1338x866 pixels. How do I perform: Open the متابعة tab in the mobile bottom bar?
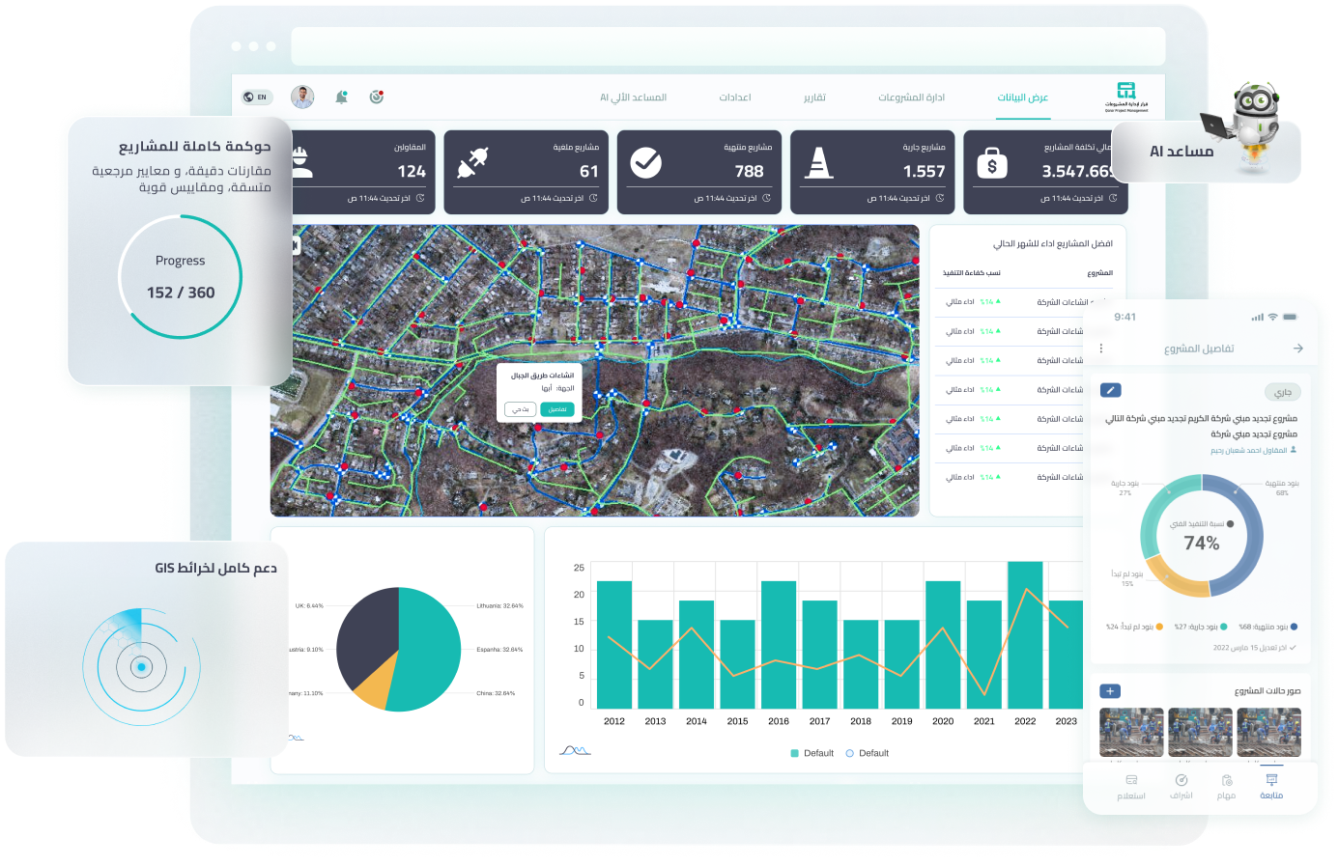pyautogui.click(x=1271, y=786)
